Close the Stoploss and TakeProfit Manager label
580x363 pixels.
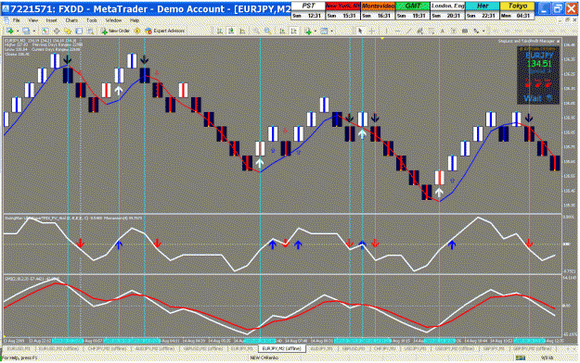(x=559, y=42)
